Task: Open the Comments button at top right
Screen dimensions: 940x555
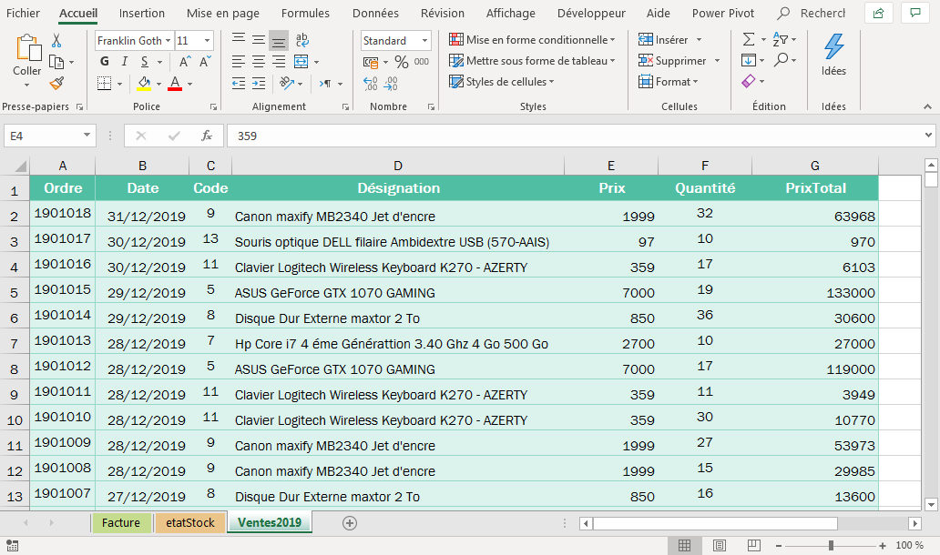Action: (x=914, y=13)
